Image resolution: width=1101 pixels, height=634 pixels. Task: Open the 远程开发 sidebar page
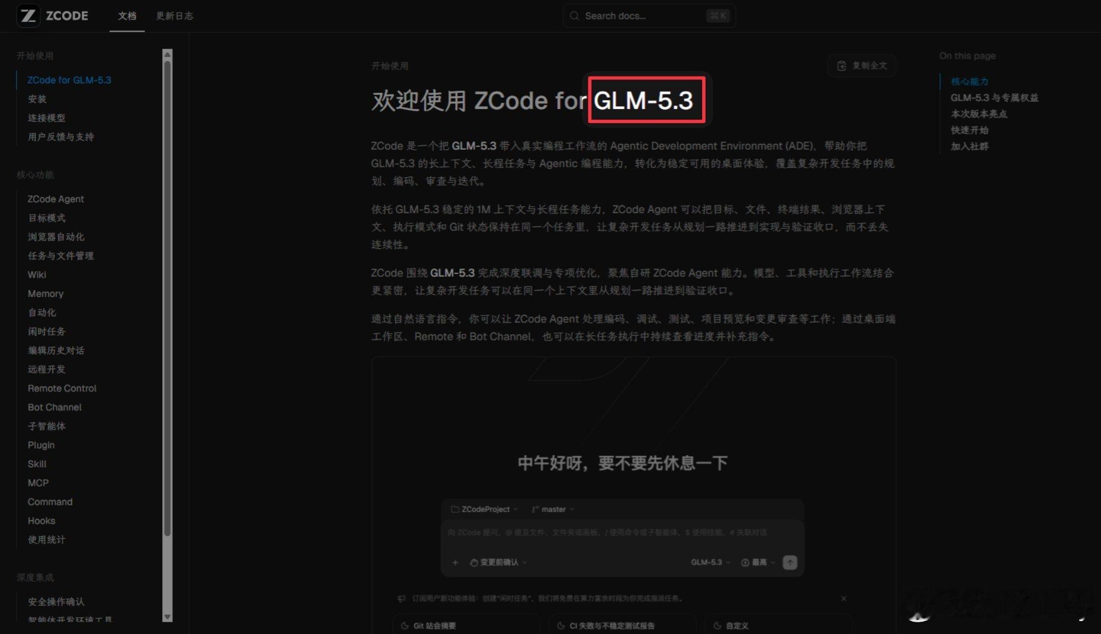click(x=46, y=370)
